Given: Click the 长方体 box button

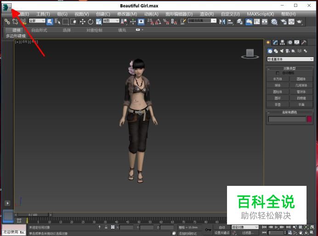Looking at the screenshot, I should click(x=278, y=79).
